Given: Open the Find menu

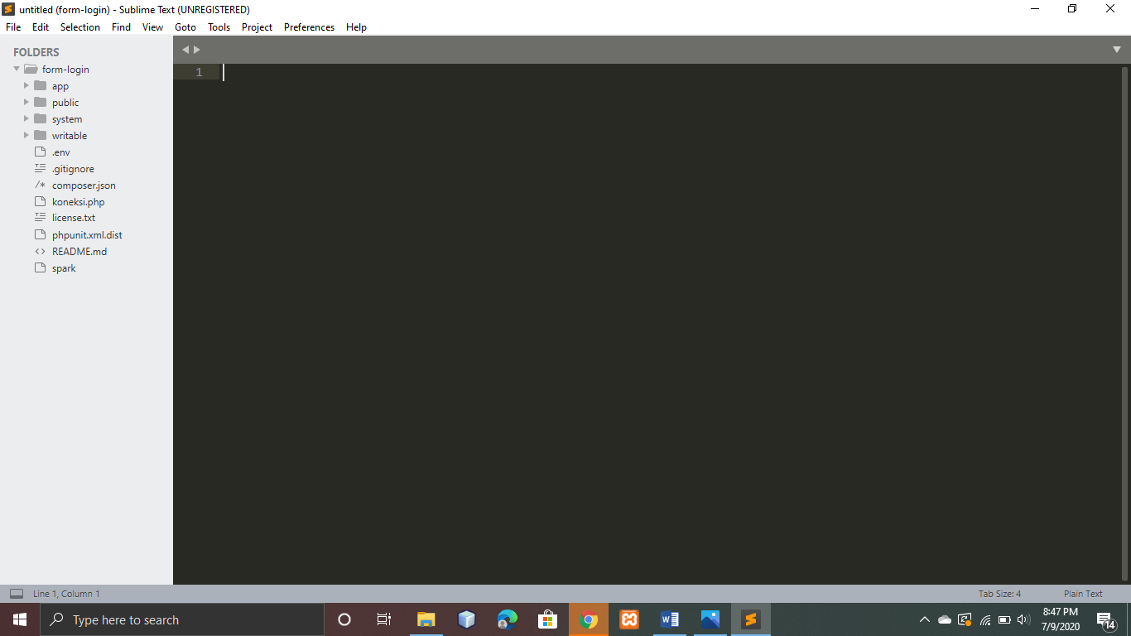Looking at the screenshot, I should 122,27.
